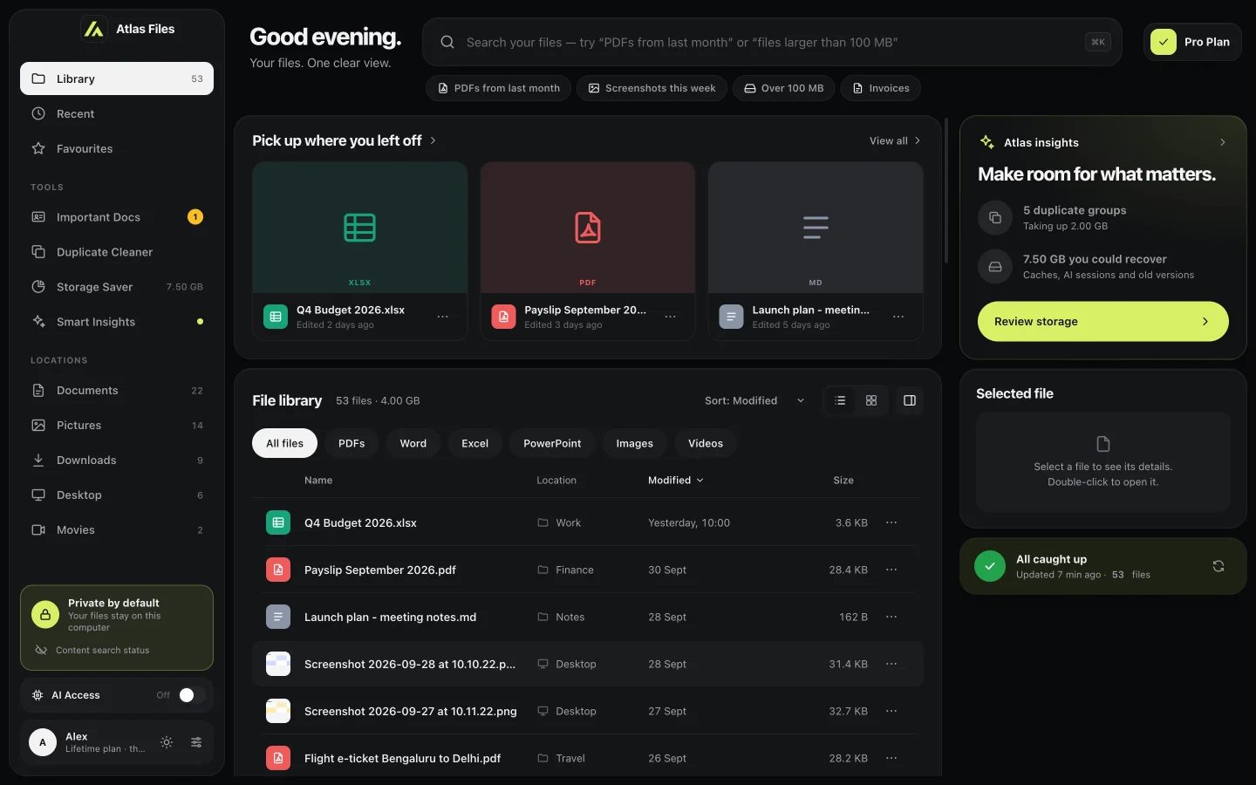This screenshot has height=785, width=1256.
Task: Click the View all link
Action: (x=895, y=140)
